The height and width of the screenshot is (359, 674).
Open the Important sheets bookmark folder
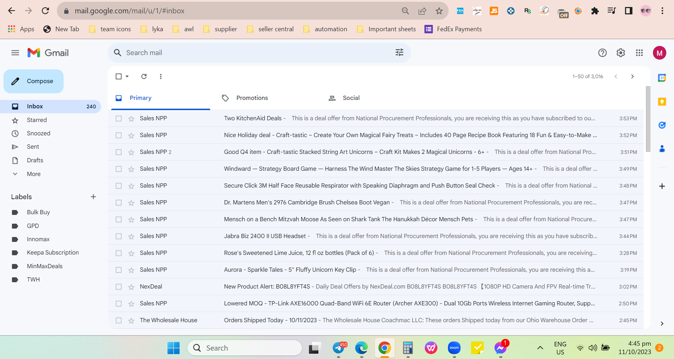click(386, 29)
